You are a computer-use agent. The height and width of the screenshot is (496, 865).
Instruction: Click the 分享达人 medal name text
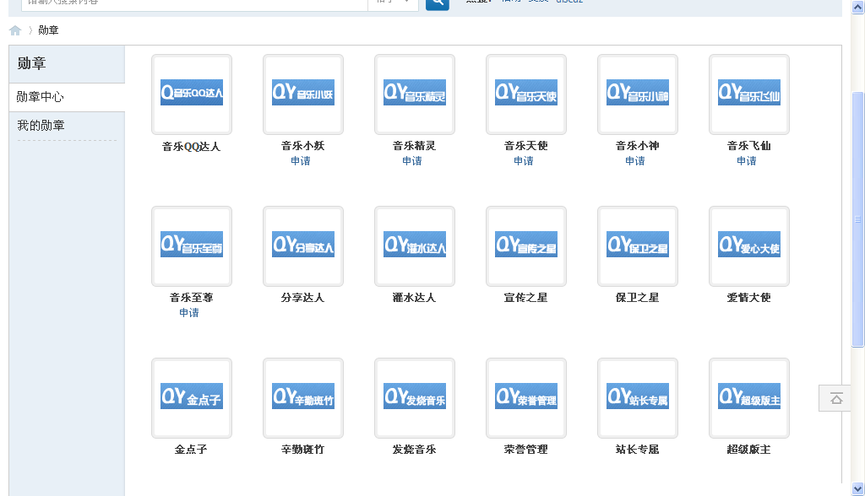point(303,298)
